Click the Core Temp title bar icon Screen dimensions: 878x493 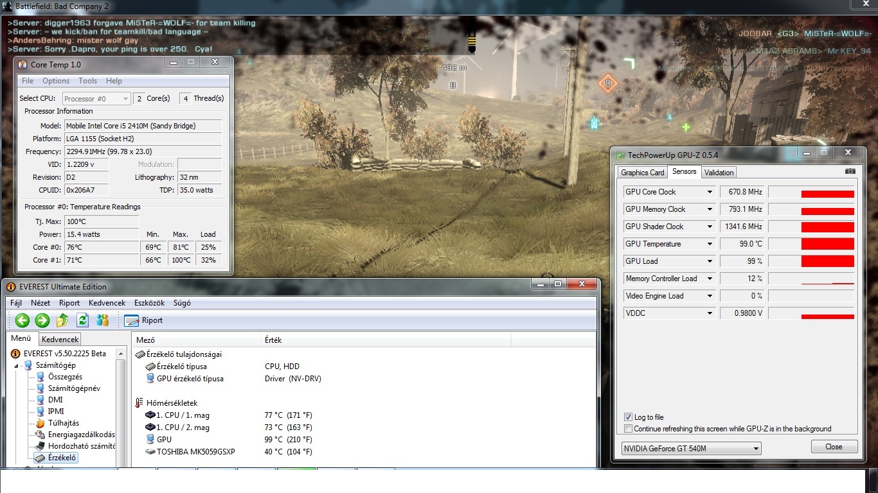tap(22, 64)
